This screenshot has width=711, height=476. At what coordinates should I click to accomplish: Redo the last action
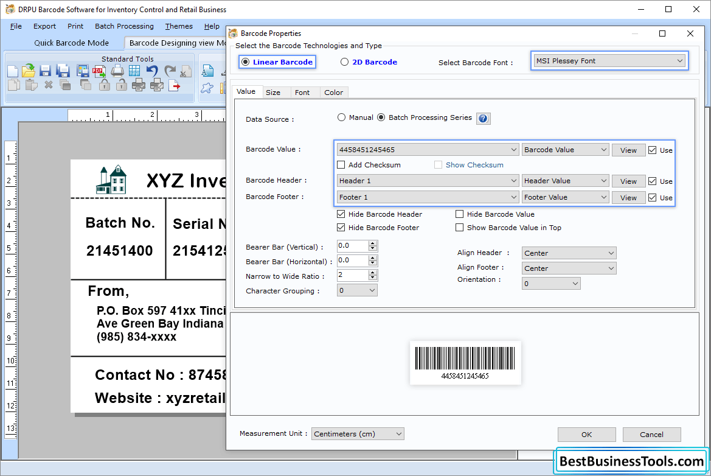(169, 70)
